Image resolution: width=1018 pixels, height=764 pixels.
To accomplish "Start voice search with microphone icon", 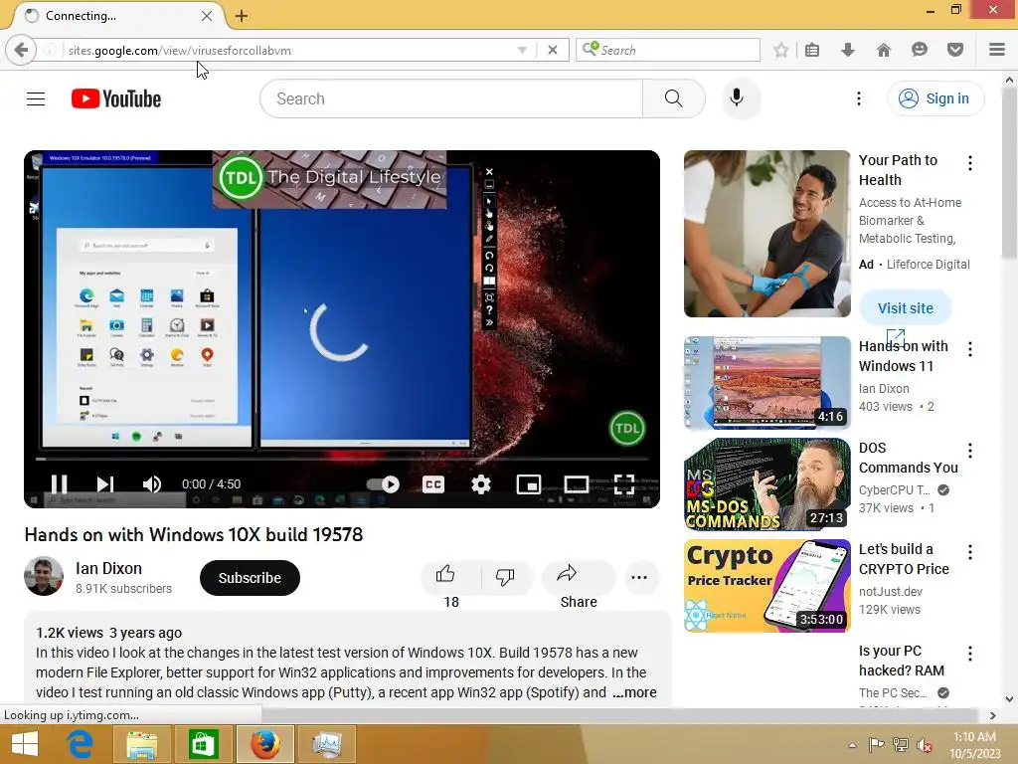I will 737,97.
